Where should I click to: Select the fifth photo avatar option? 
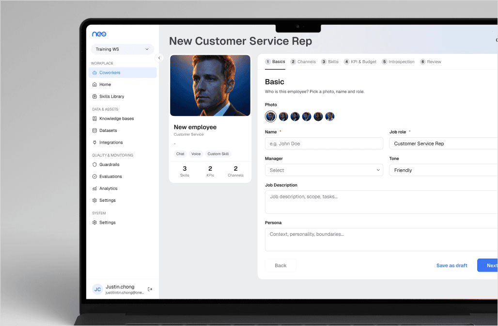pyautogui.click(x=318, y=116)
